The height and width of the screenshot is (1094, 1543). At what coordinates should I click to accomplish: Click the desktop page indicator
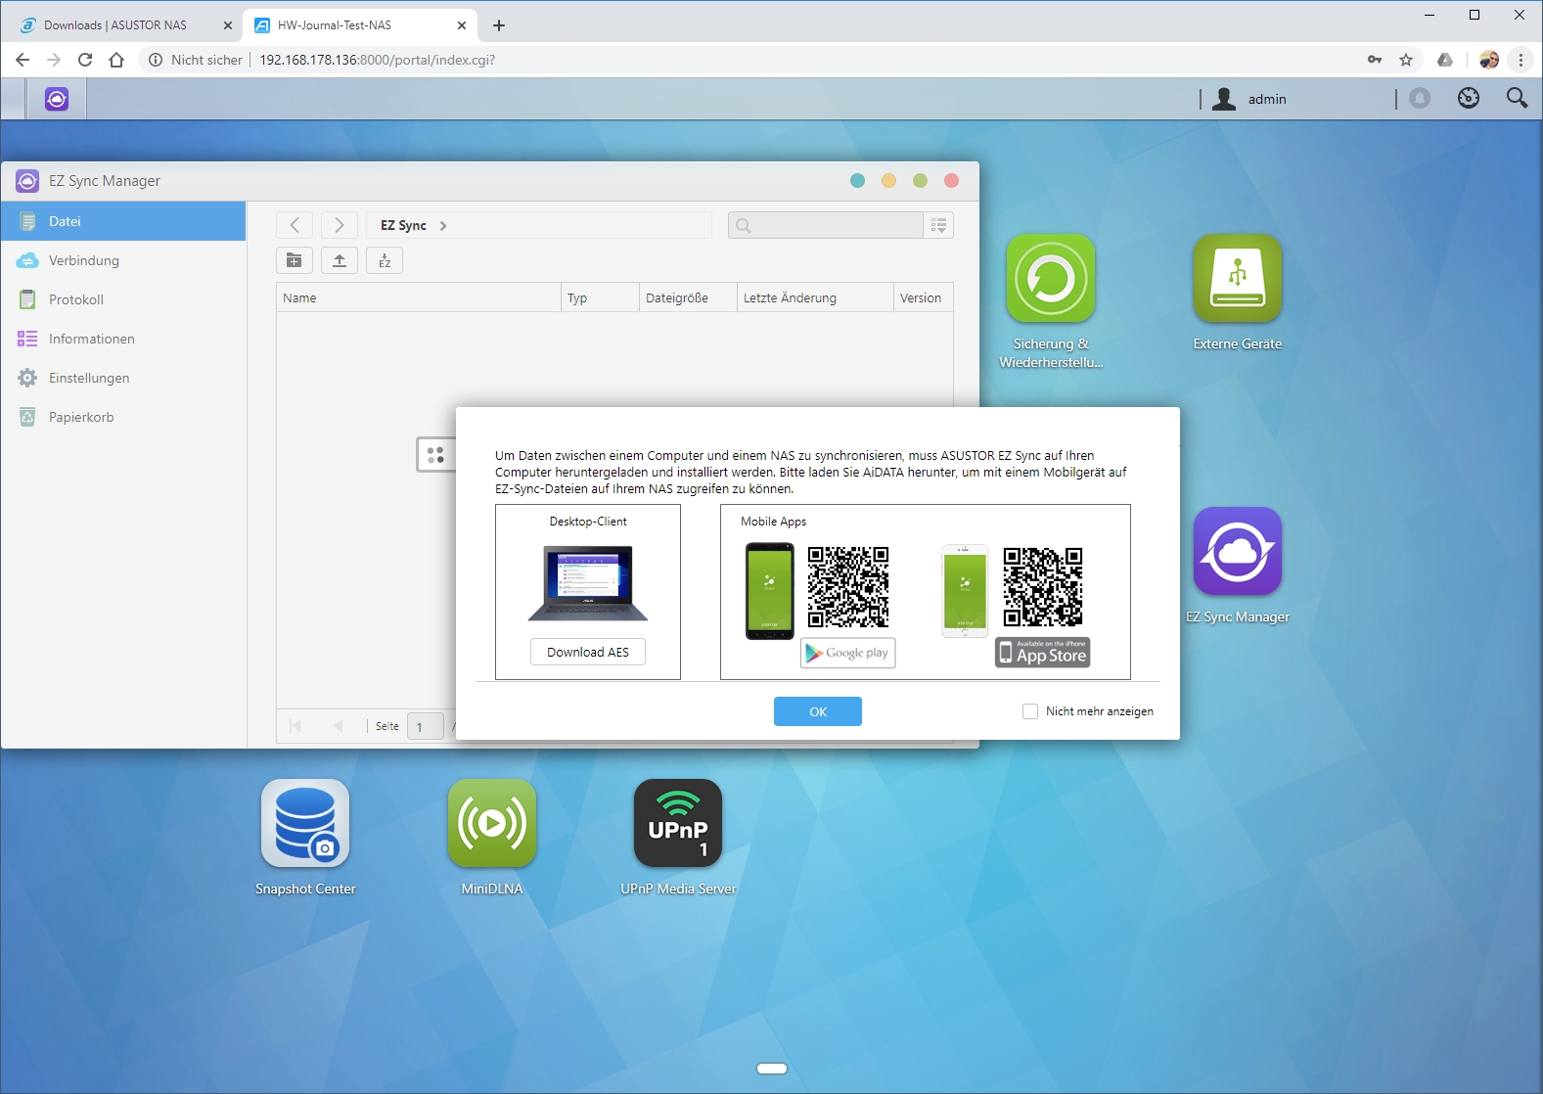click(x=772, y=1069)
